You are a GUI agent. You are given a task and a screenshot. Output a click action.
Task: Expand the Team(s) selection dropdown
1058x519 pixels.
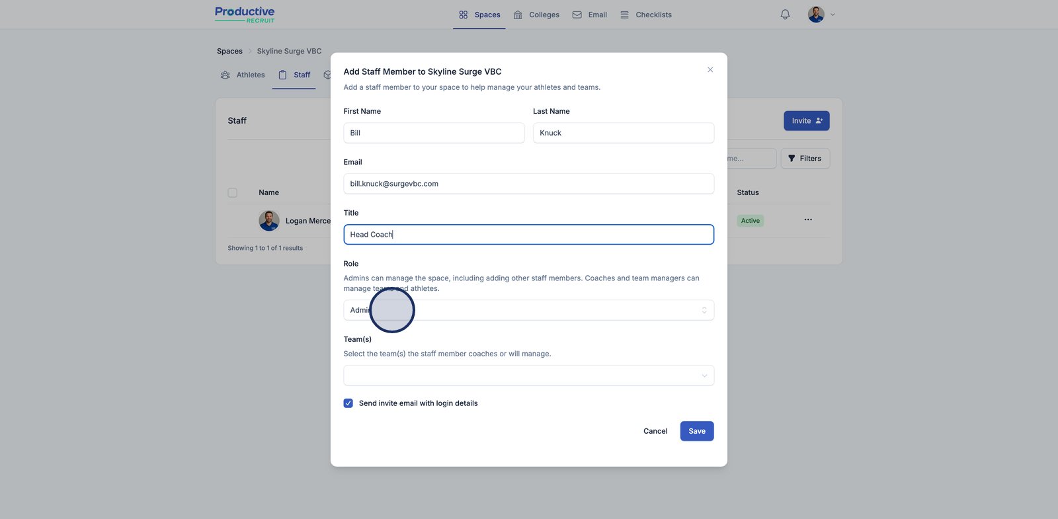[x=528, y=376]
